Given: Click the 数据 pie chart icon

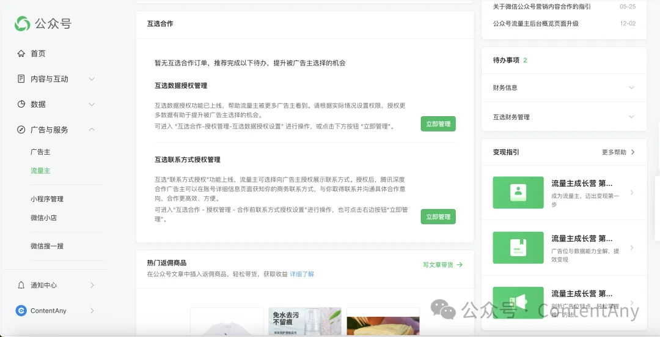Looking at the screenshot, I should [x=21, y=105].
